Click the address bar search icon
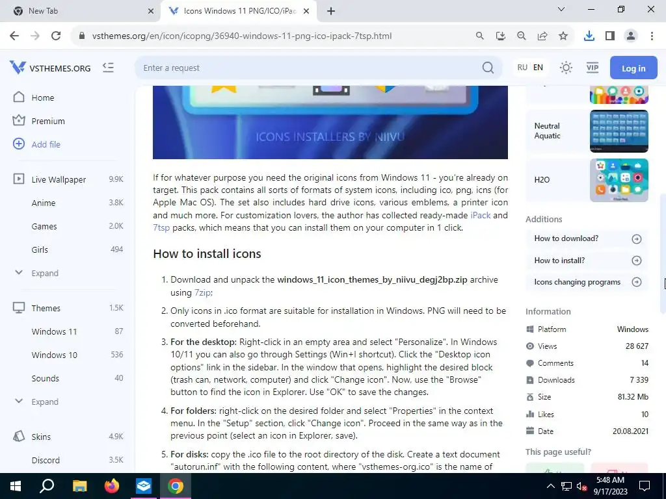Viewport: 666px width, 499px height. 479,36
